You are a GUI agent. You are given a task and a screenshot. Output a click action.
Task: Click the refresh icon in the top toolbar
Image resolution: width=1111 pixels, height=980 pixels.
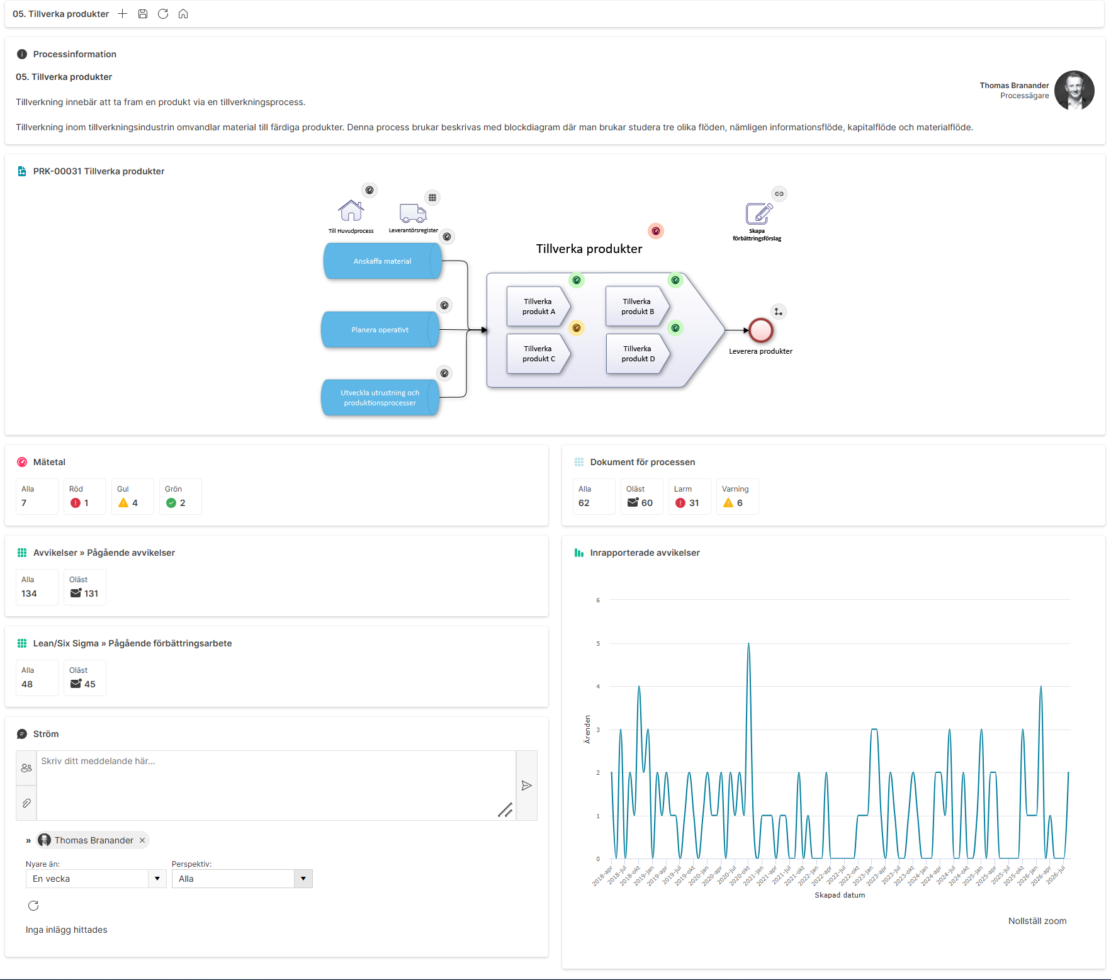coord(163,14)
